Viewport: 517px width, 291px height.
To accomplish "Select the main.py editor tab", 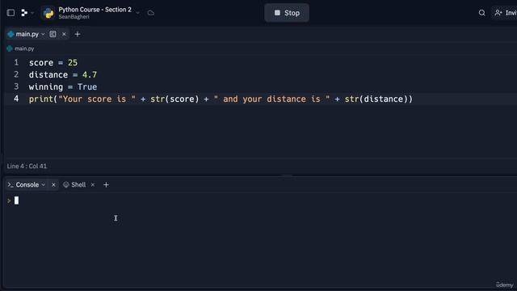I will coord(27,34).
